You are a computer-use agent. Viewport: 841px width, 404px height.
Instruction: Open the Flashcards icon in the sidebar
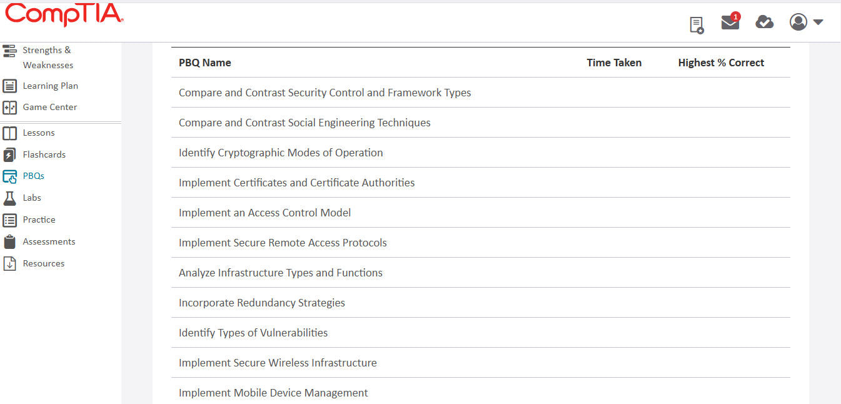pyautogui.click(x=9, y=154)
